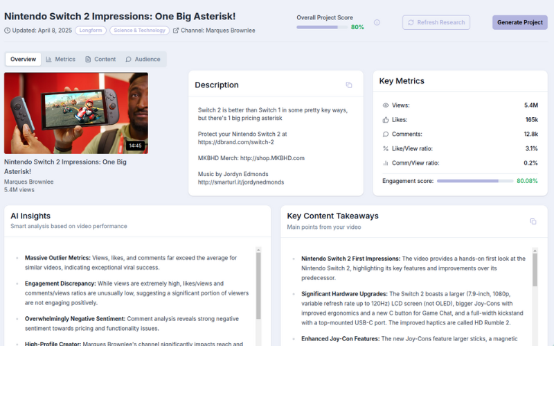This screenshot has width=554, height=416.
Task: Click the 80.08% engagement score value
Action: (x=527, y=181)
